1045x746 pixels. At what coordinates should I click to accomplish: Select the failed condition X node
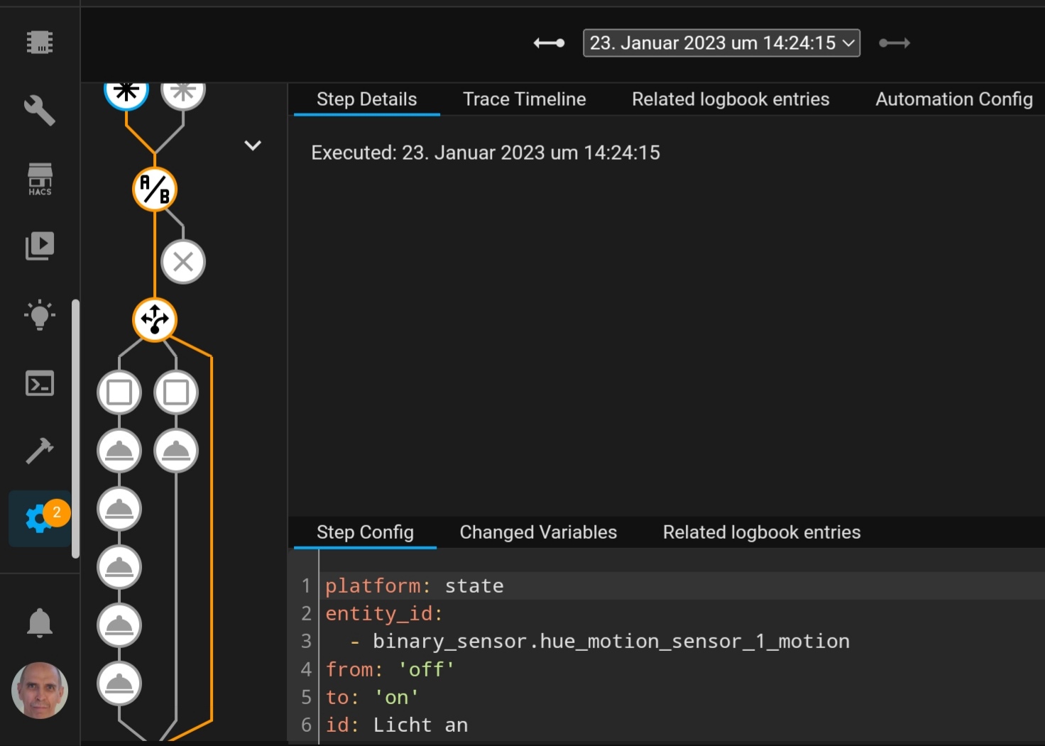coord(183,262)
